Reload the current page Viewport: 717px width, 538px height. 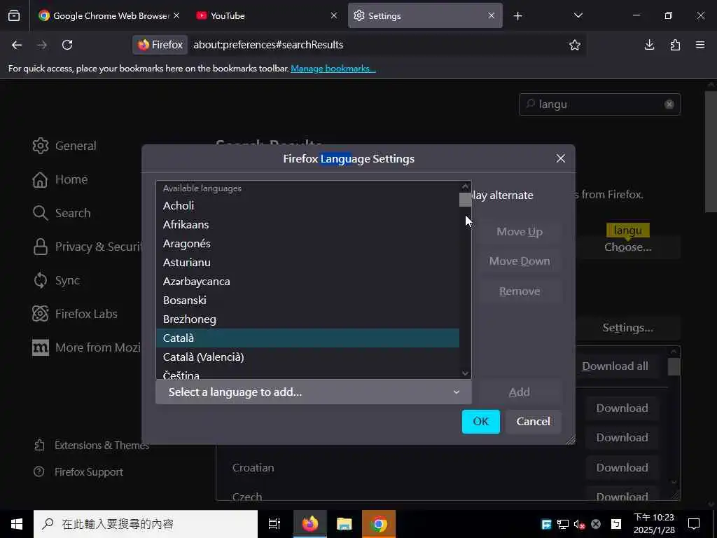pos(67,45)
